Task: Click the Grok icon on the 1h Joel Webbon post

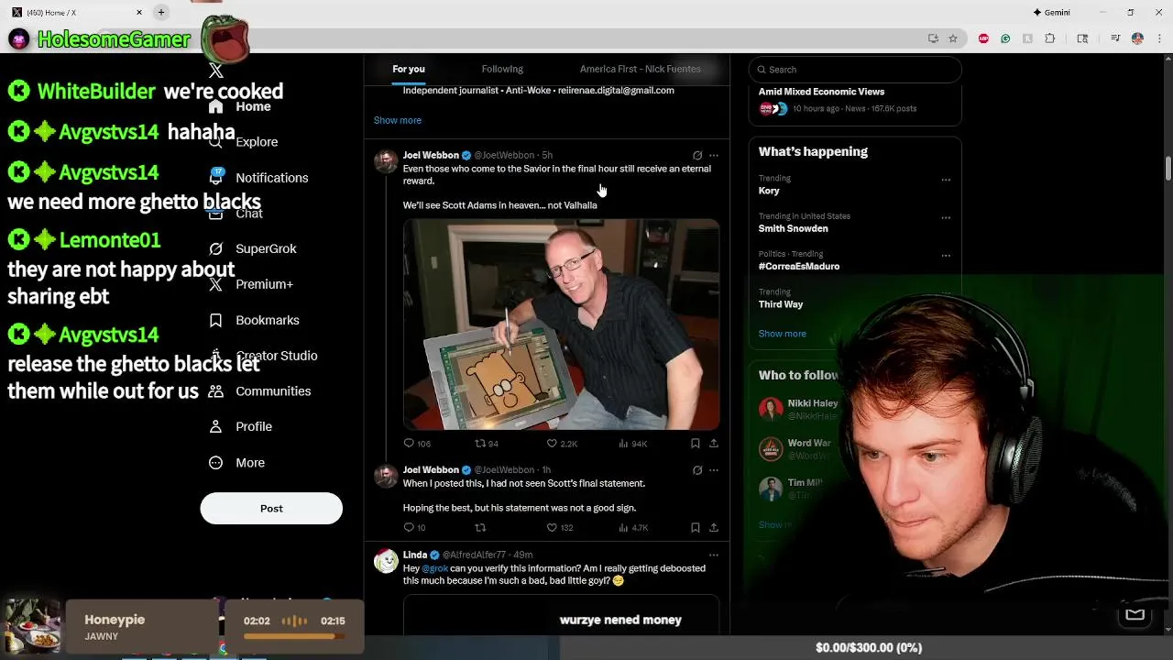Action: pos(697,470)
